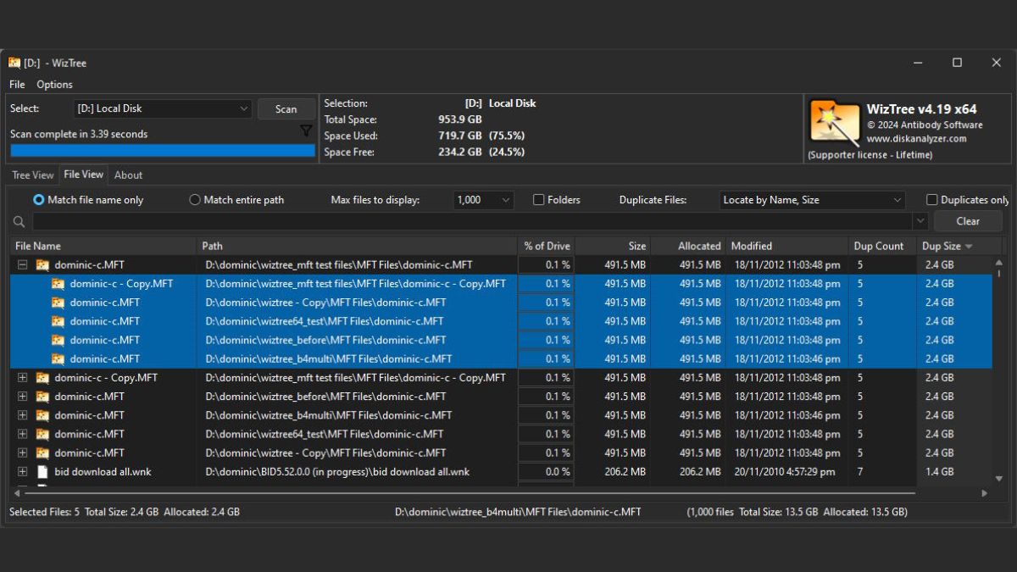Click the Clear button
Viewport: 1017px width, 572px height.
pyautogui.click(x=968, y=221)
